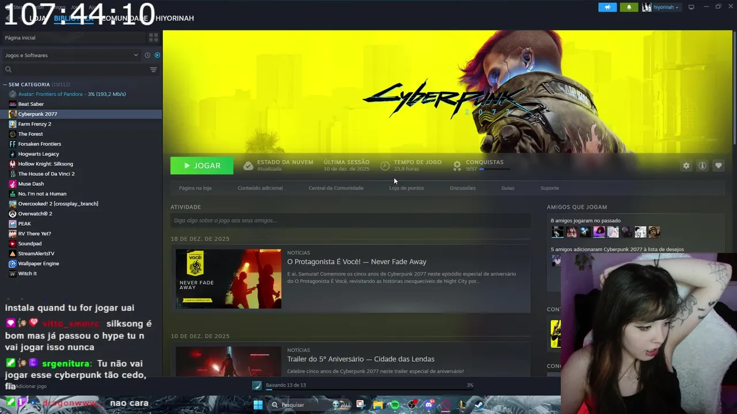Image resolution: width=737 pixels, height=414 pixels.
Task: Open Conteúdo adicional tab
Action: click(260, 188)
